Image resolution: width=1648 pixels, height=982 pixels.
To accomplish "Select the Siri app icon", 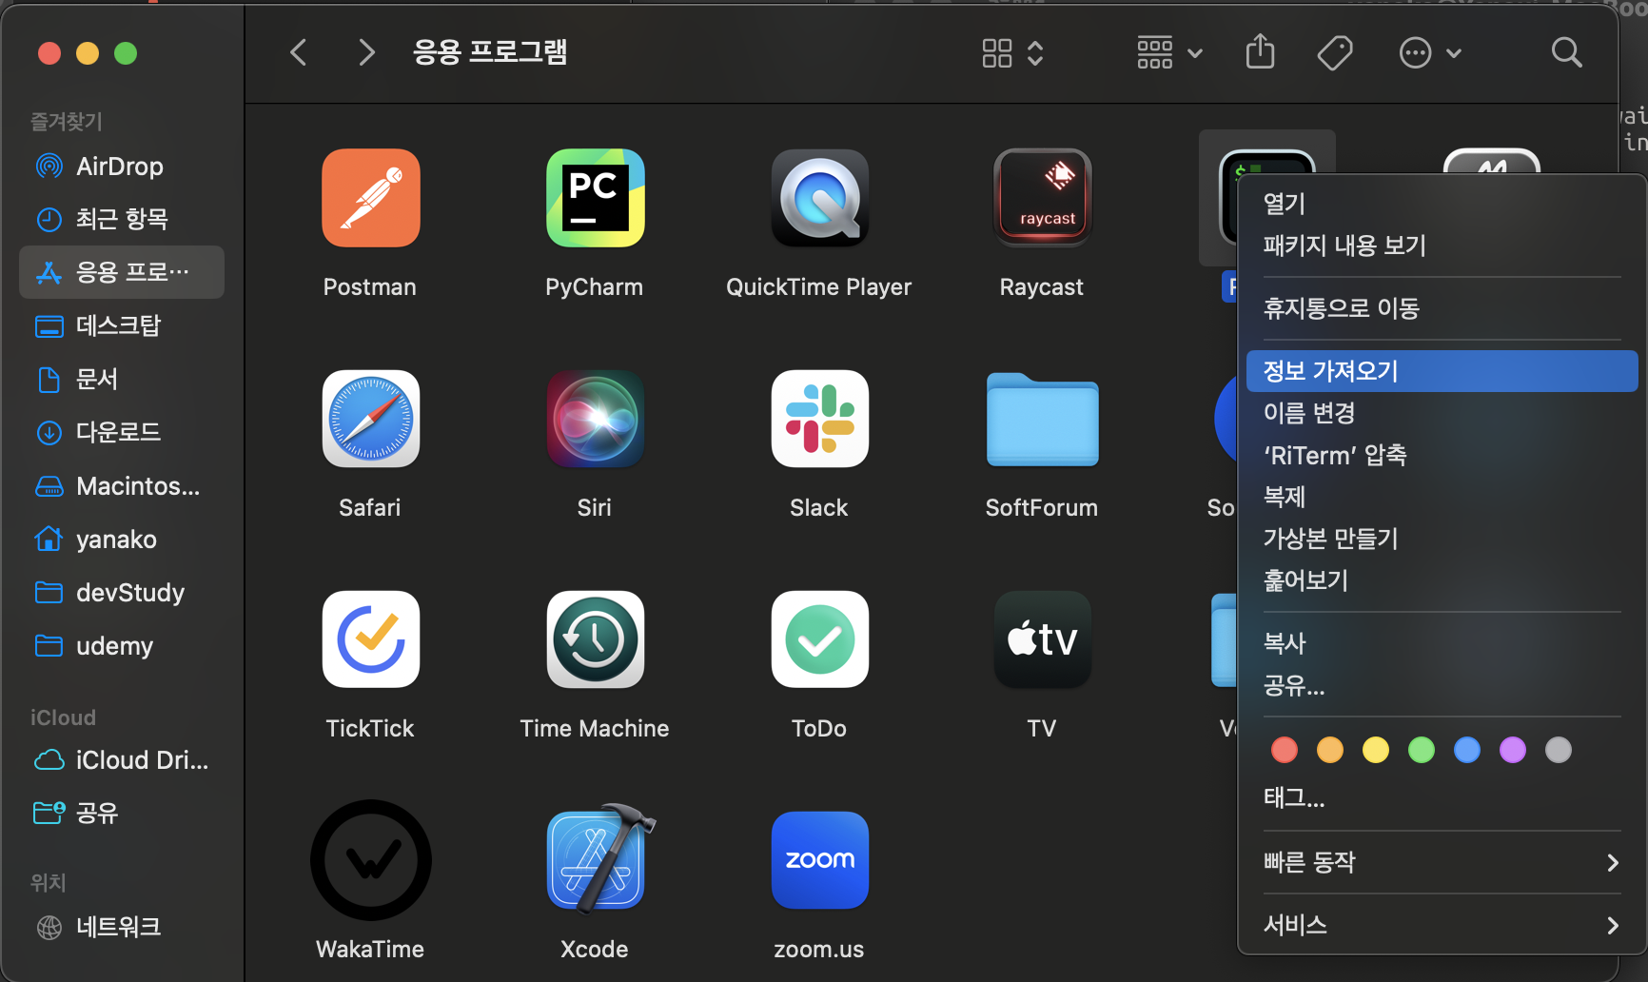I will point(596,419).
